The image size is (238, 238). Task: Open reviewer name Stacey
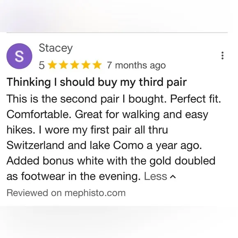[x=56, y=48]
